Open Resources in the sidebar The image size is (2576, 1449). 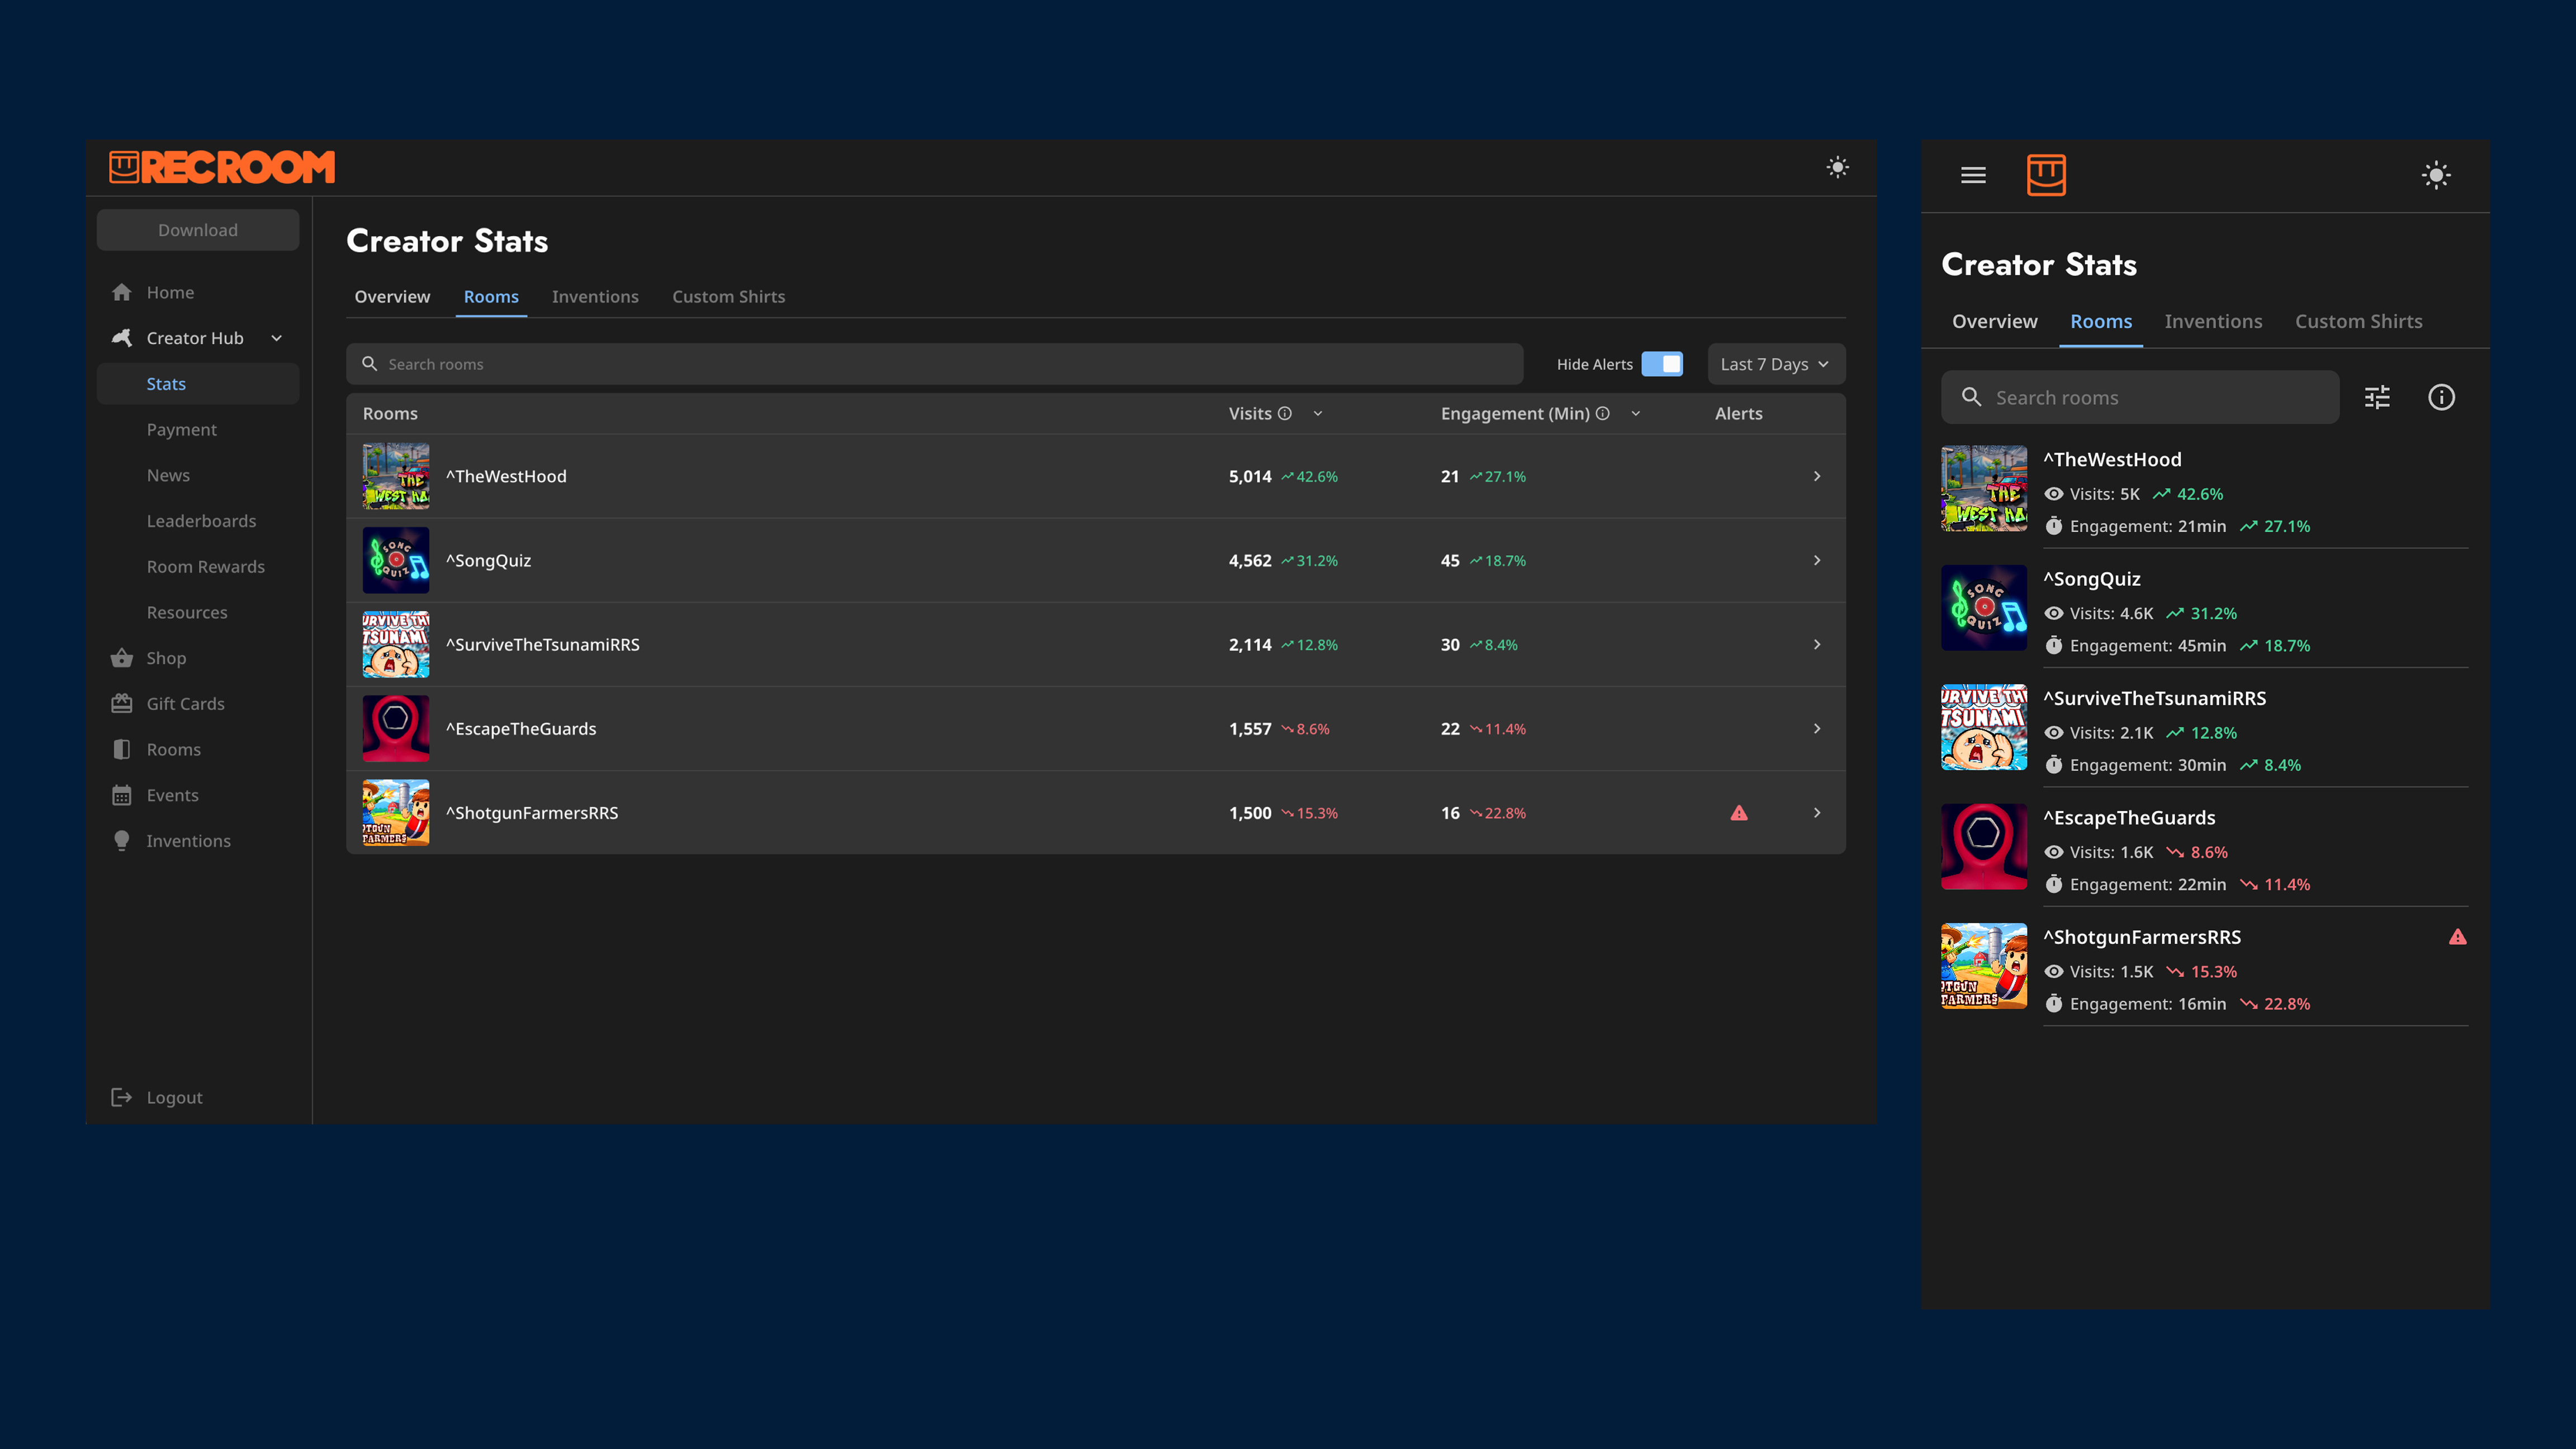point(187,612)
